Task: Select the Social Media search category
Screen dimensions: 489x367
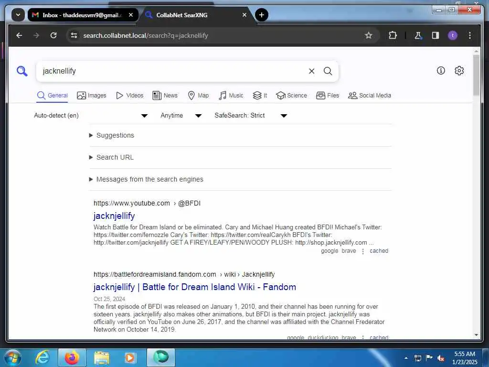Action: [370, 96]
